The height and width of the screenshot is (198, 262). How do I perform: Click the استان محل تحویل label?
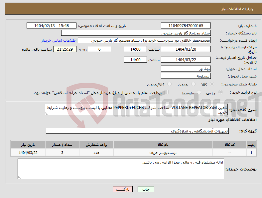(241, 69)
